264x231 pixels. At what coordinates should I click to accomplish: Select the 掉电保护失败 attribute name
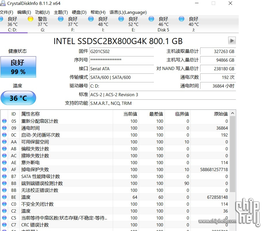click(x=35, y=169)
